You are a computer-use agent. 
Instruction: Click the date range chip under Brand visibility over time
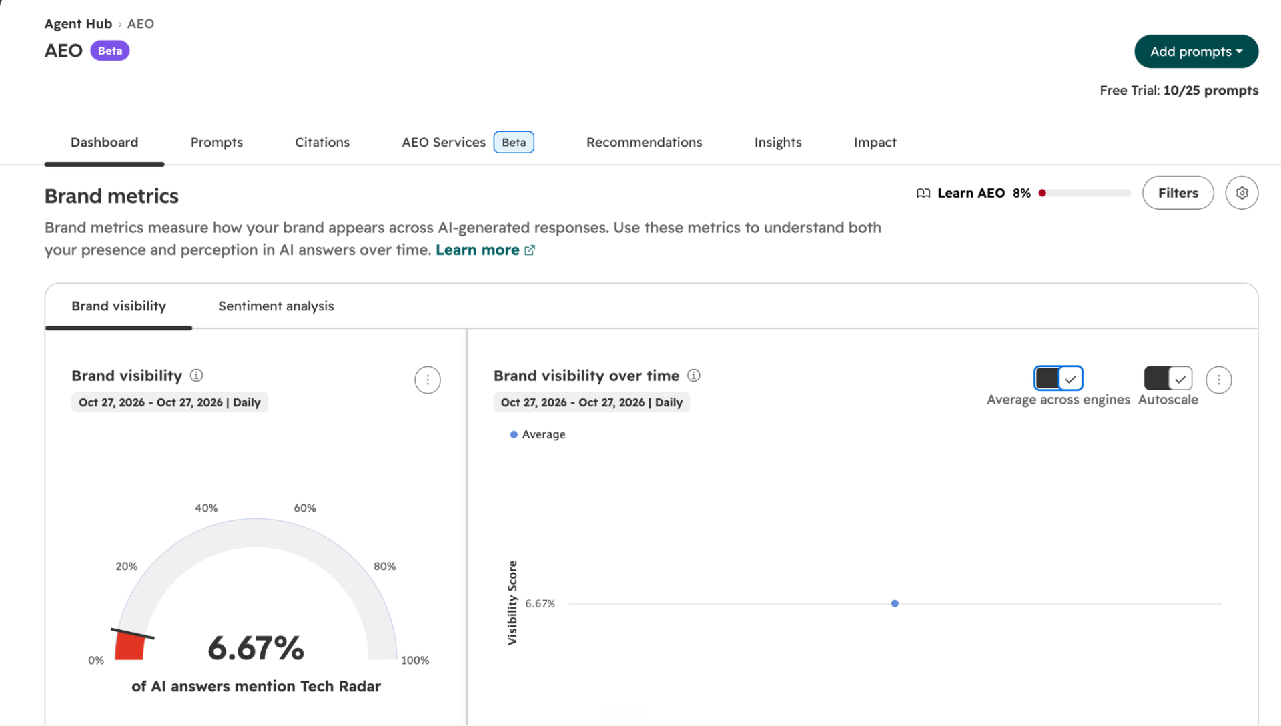[x=592, y=402]
